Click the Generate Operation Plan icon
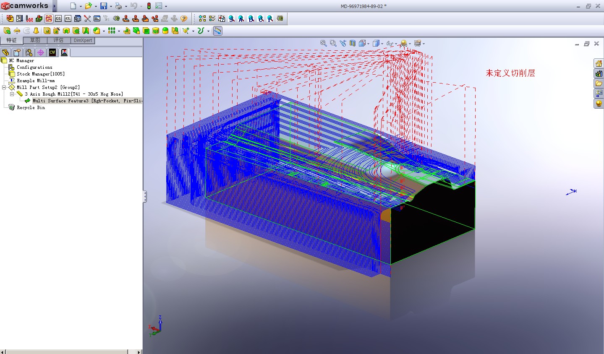The height and width of the screenshot is (354, 604). tap(19, 18)
